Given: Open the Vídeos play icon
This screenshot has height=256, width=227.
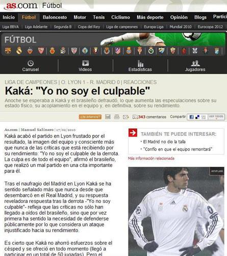Looking at the screenshot, I should pos(85,63).
